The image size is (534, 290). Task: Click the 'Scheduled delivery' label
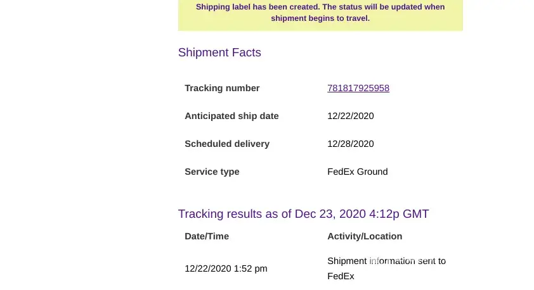point(227,144)
